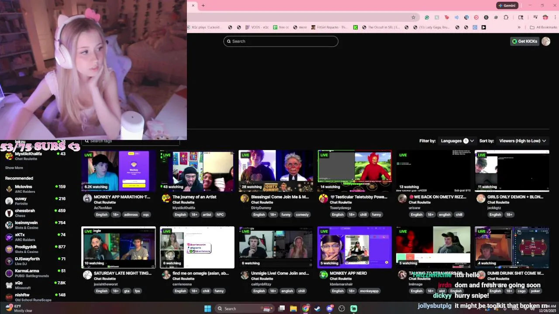Open Steam from the taskbar
559x314 pixels.
point(317,308)
